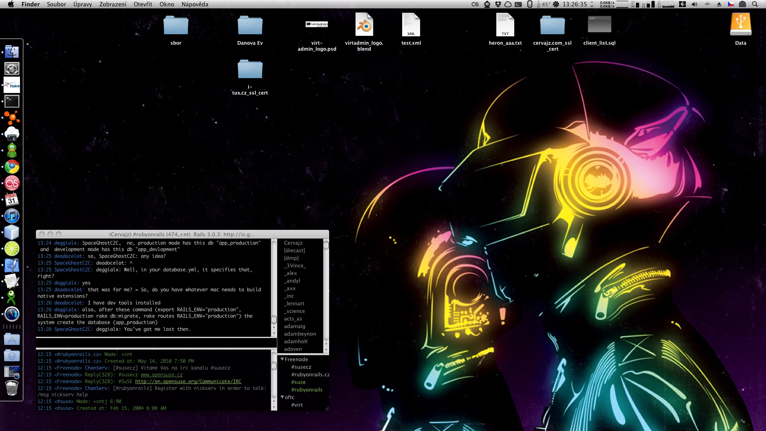Open the Nápověda menu

[x=195, y=4]
